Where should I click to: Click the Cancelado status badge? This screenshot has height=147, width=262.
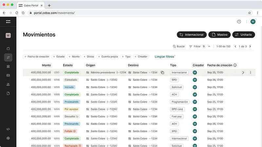(71, 80)
